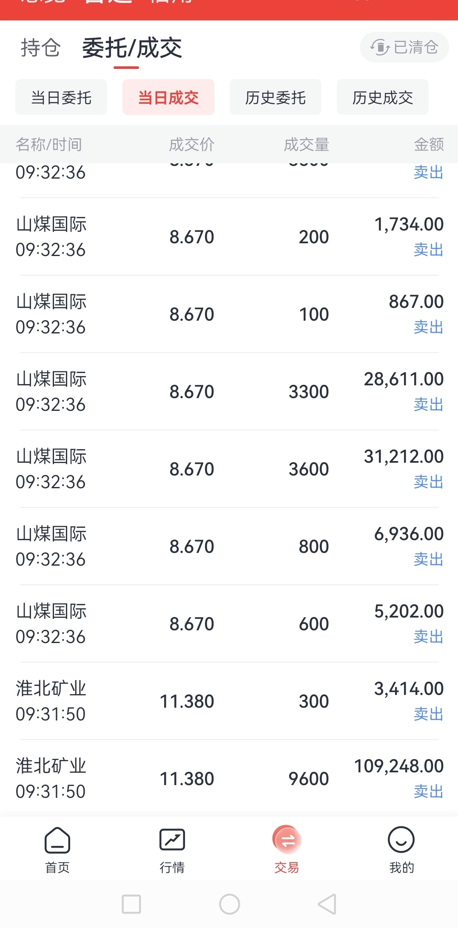Open 山煤国际 trade with 3300 volume
Viewport: 458px width, 928px height.
coord(230,391)
